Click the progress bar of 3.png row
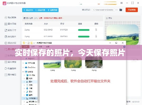 (84, 36)
